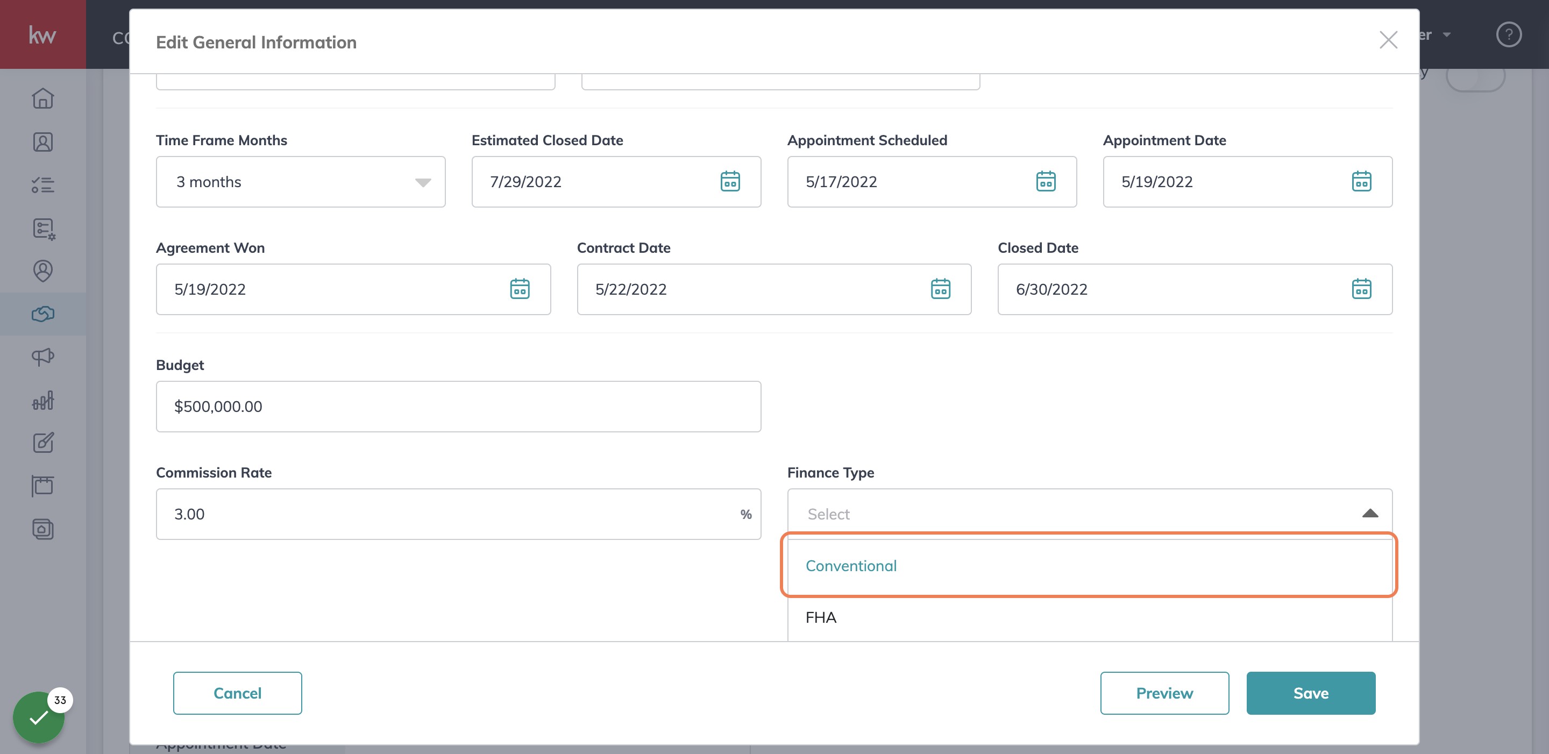This screenshot has width=1549, height=754.
Task: Click the Cancel button
Action: [x=238, y=693]
